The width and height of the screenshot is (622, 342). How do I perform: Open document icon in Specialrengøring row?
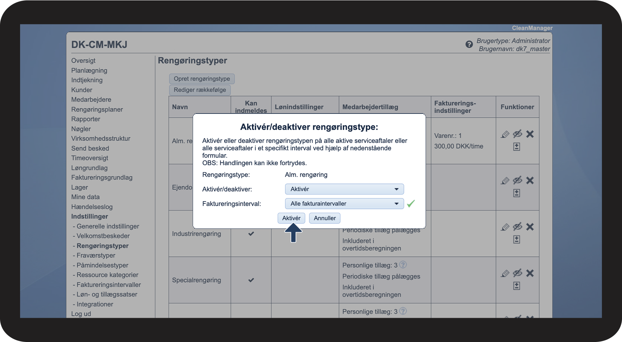pos(516,286)
